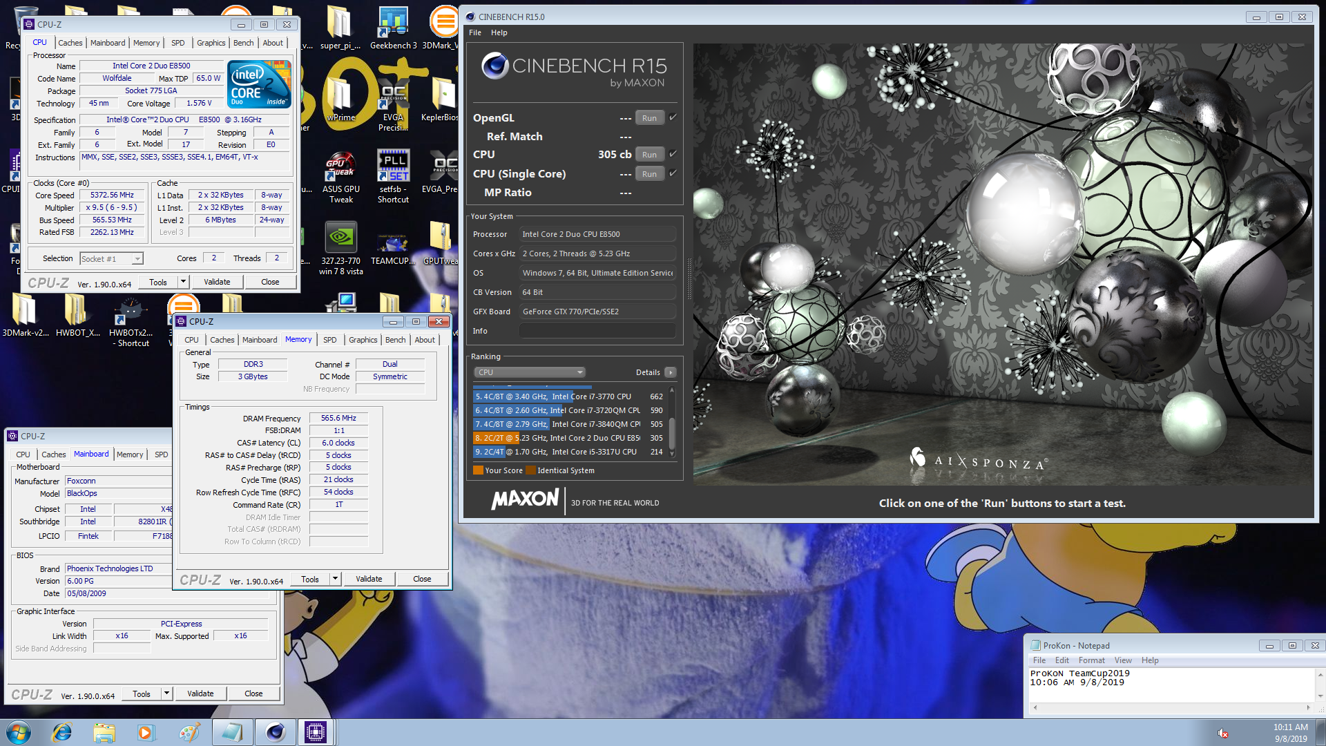Viewport: 1326px width, 746px height.
Task: Open the Windows Start menu orb
Action: 18,732
